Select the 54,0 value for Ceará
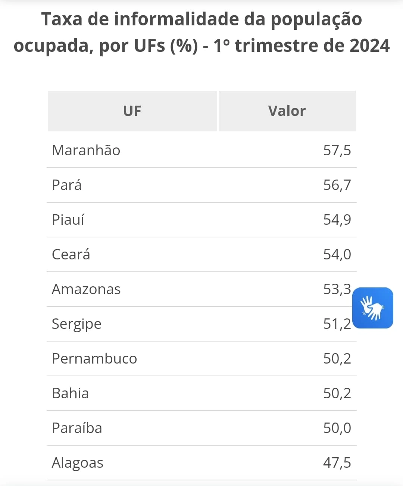This screenshot has height=486, width=403. (x=337, y=255)
